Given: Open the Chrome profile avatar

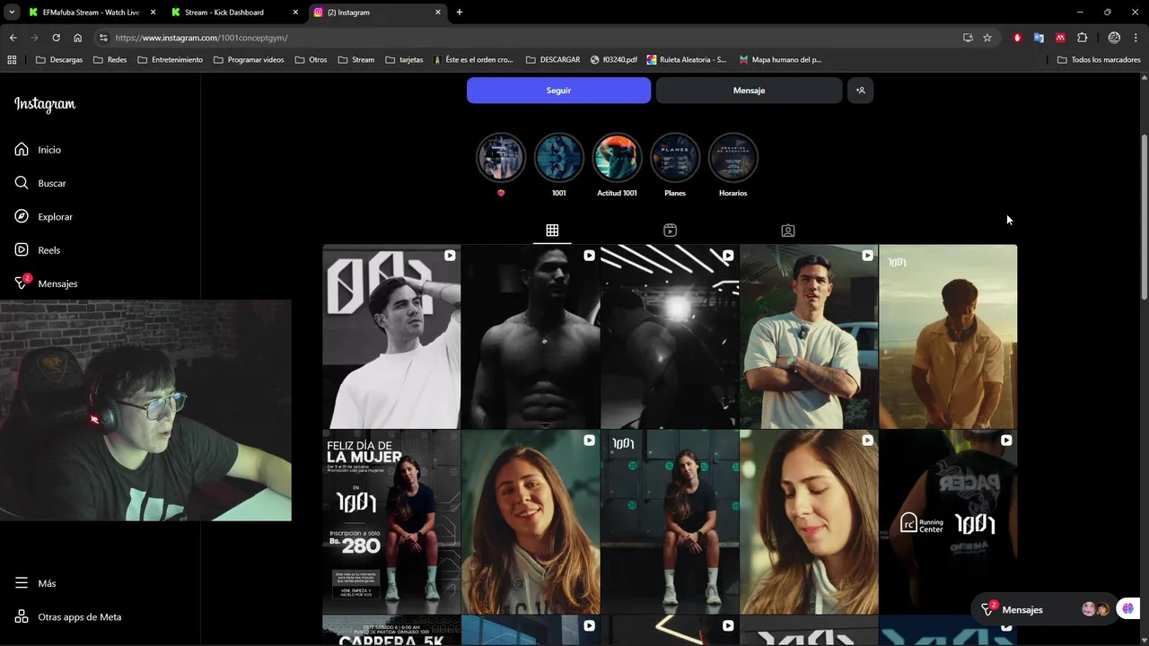Looking at the screenshot, I should 1114,38.
